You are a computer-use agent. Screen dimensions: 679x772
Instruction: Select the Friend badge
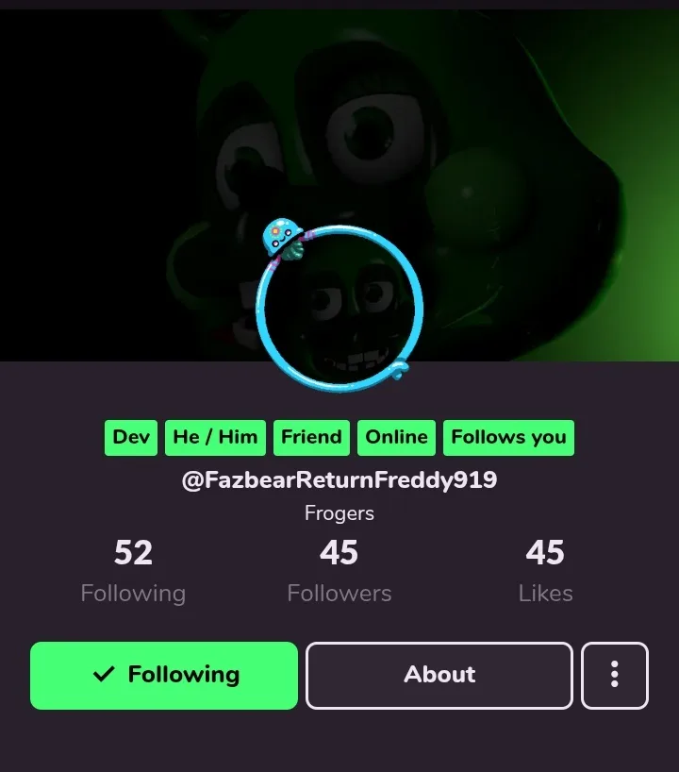311,437
